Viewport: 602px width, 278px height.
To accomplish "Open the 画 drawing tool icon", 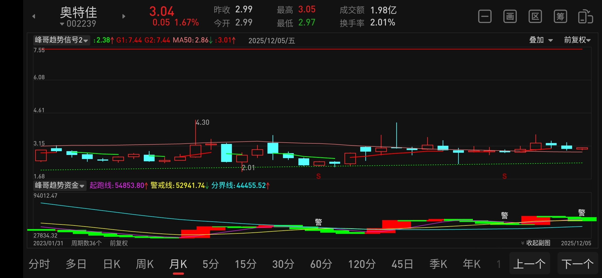I will coord(510,17).
